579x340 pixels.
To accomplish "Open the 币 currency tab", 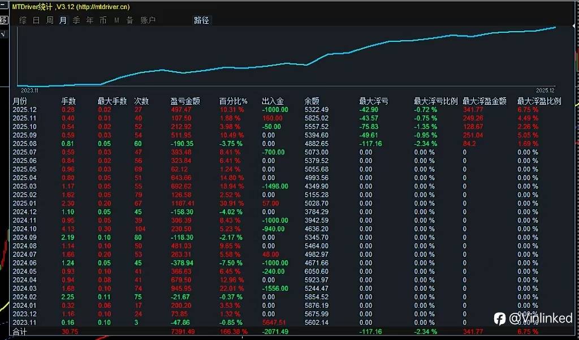I will click(x=103, y=20).
